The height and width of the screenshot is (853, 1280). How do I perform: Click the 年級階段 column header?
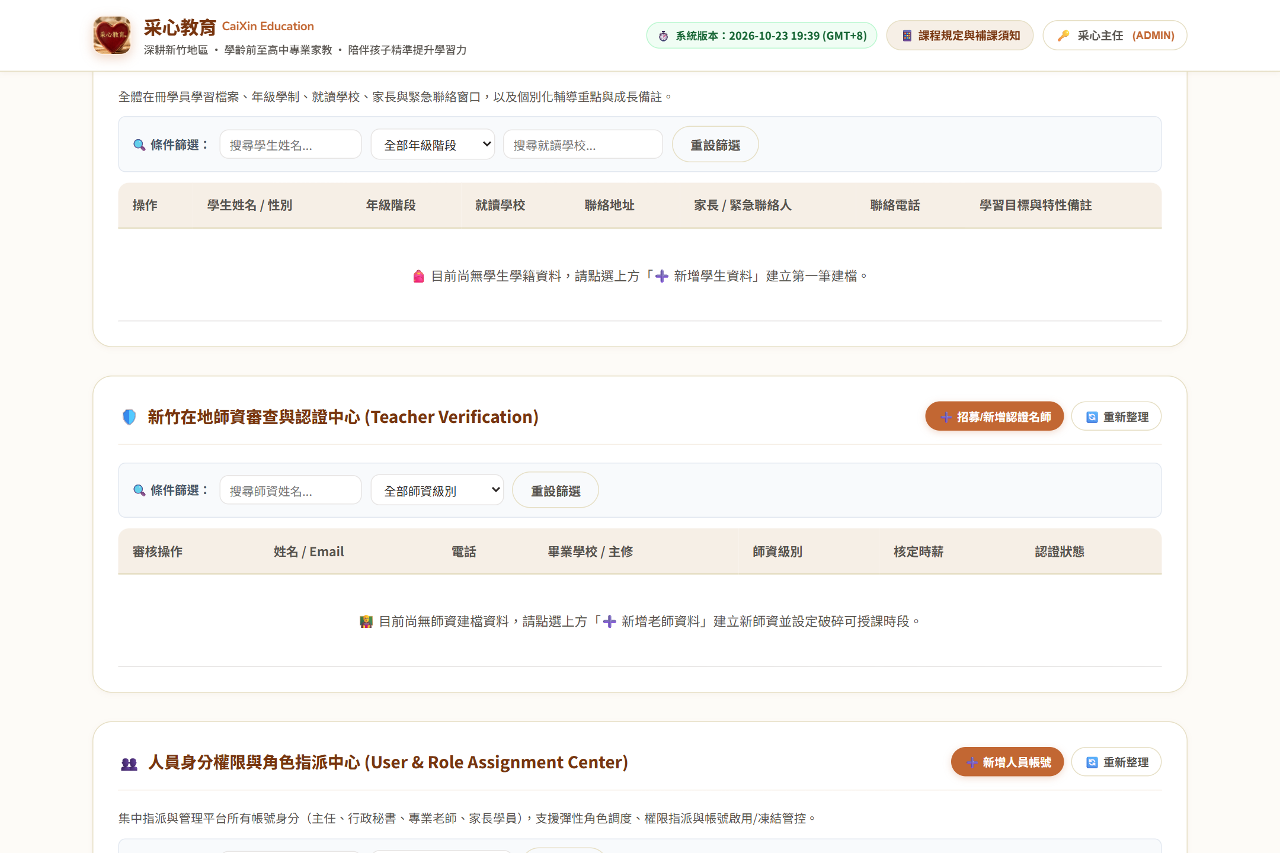point(391,205)
